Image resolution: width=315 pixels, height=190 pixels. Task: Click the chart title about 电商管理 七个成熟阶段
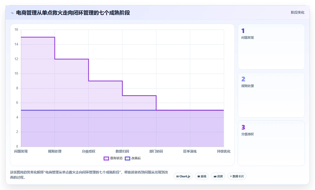point(73,13)
